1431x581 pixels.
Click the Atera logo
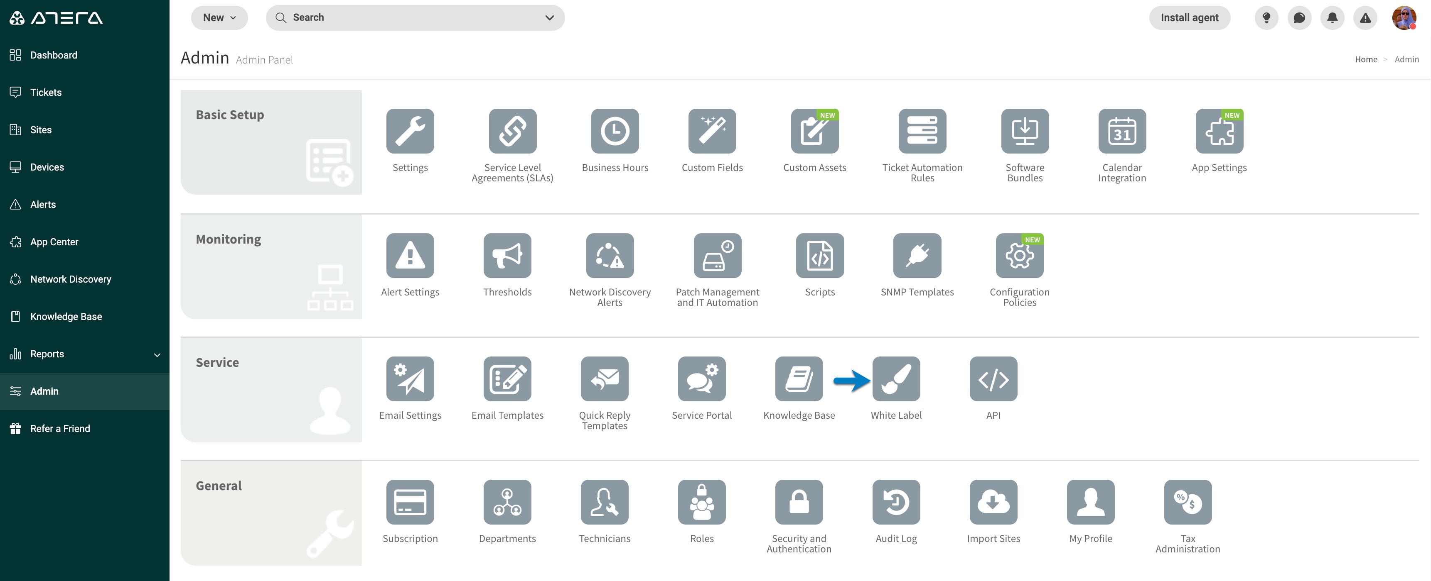pos(56,18)
